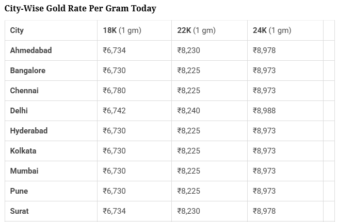Click the 18K (1 gm) column header
Image resolution: width=338 pixels, height=222 pixels.
pyautogui.click(x=122, y=30)
